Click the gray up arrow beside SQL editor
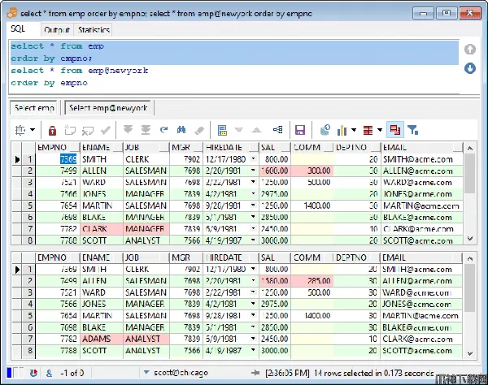 pyautogui.click(x=470, y=50)
